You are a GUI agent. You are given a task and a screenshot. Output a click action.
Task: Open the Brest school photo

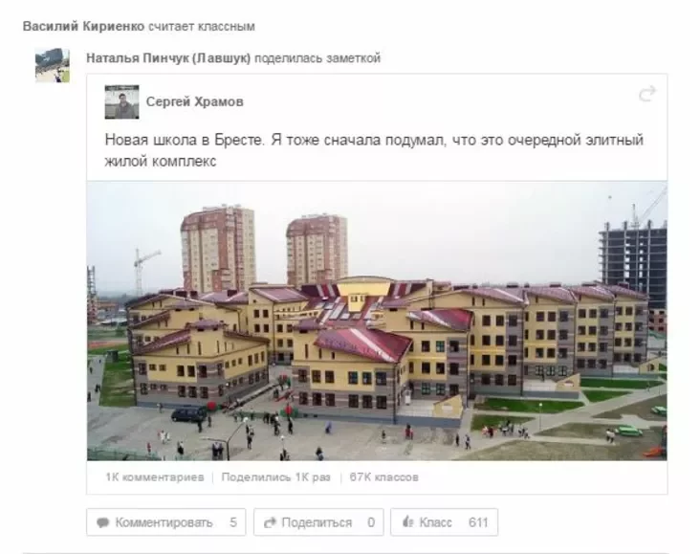point(377,321)
